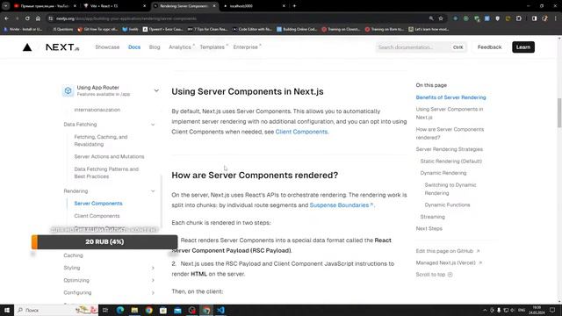The width and height of the screenshot is (562, 316).
Task: Open the browser home page icon
Action: [x=38, y=18]
